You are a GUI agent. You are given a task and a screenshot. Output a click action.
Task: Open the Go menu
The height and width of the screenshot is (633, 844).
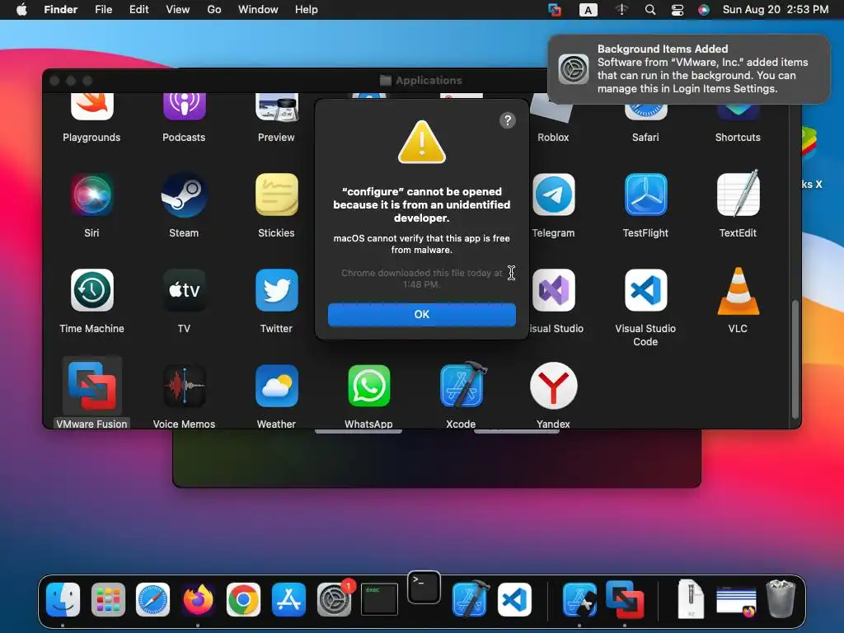[x=214, y=10]
